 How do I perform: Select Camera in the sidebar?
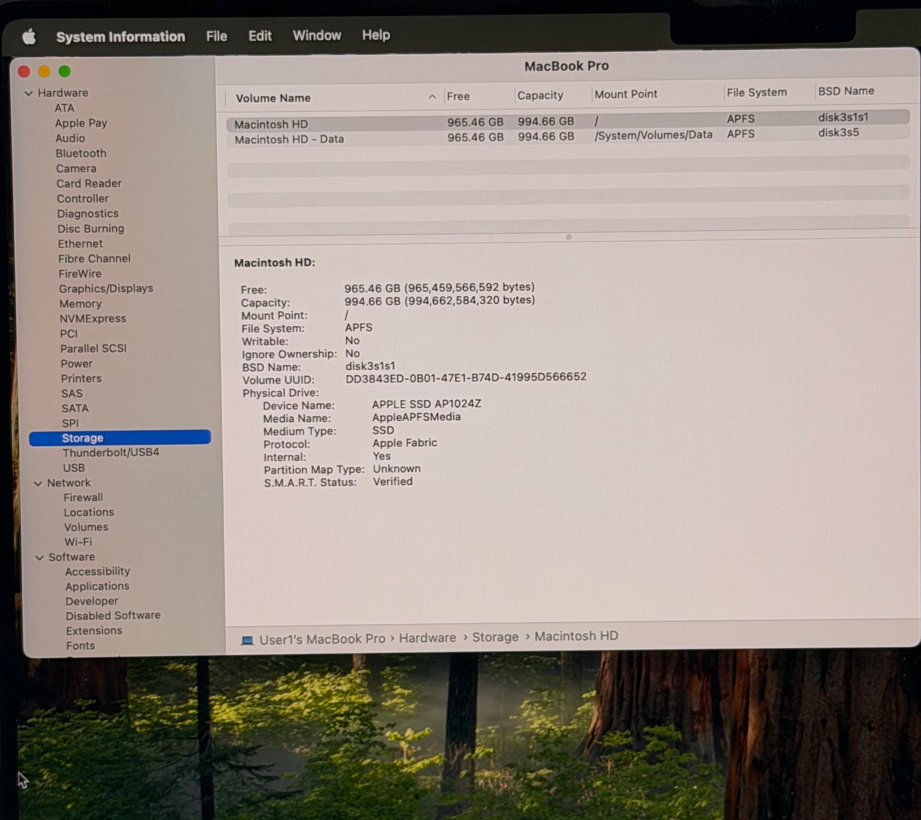click(76, 169)
